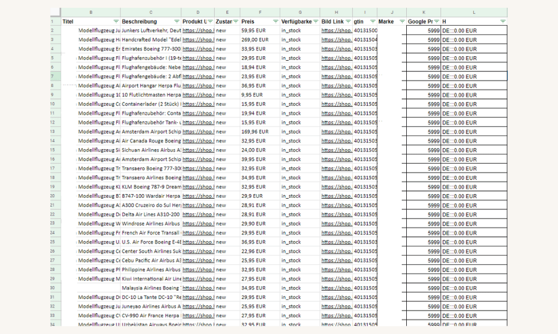Image resolution: width=558 pixels, height=334 pixels.
Task: Select cell '10 Flutlichtmasten Herpa'
Action: [151, 95]
